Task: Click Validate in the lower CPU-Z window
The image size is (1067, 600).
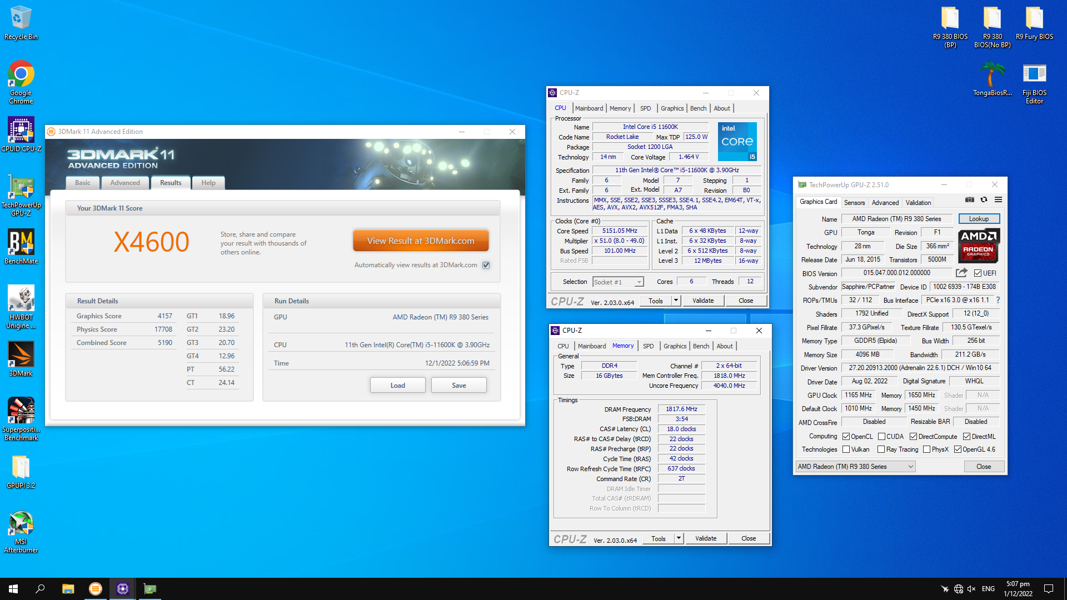Action: [706, 538]
